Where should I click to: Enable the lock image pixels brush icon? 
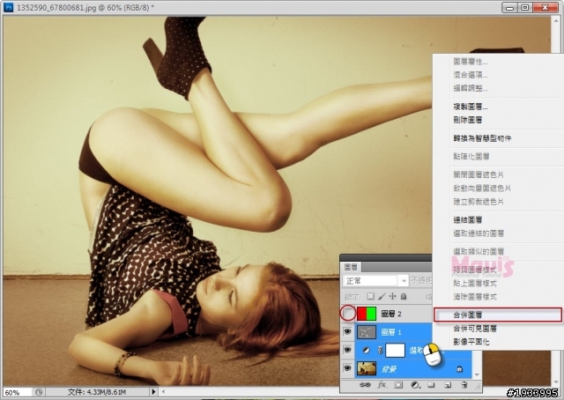coord(382,296)
